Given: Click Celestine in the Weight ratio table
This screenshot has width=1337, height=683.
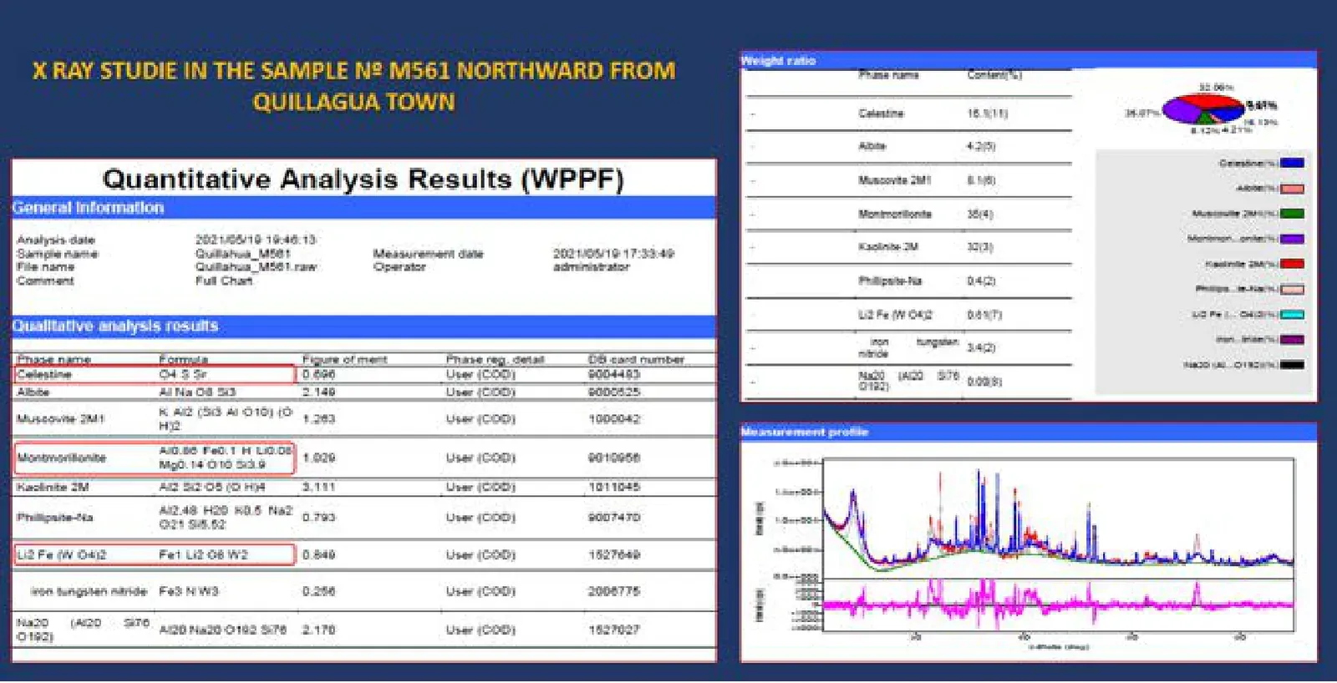Looking at the screenshot, I should pos(881,114).
